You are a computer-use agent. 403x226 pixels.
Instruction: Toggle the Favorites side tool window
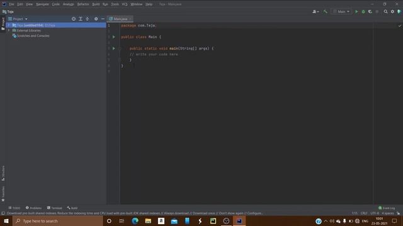(3, 194)
